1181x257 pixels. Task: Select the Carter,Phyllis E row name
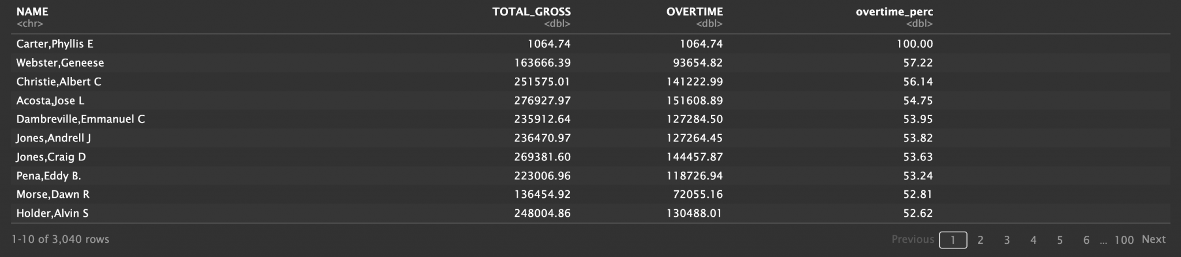pyautogui.click(x=55, y=44)
